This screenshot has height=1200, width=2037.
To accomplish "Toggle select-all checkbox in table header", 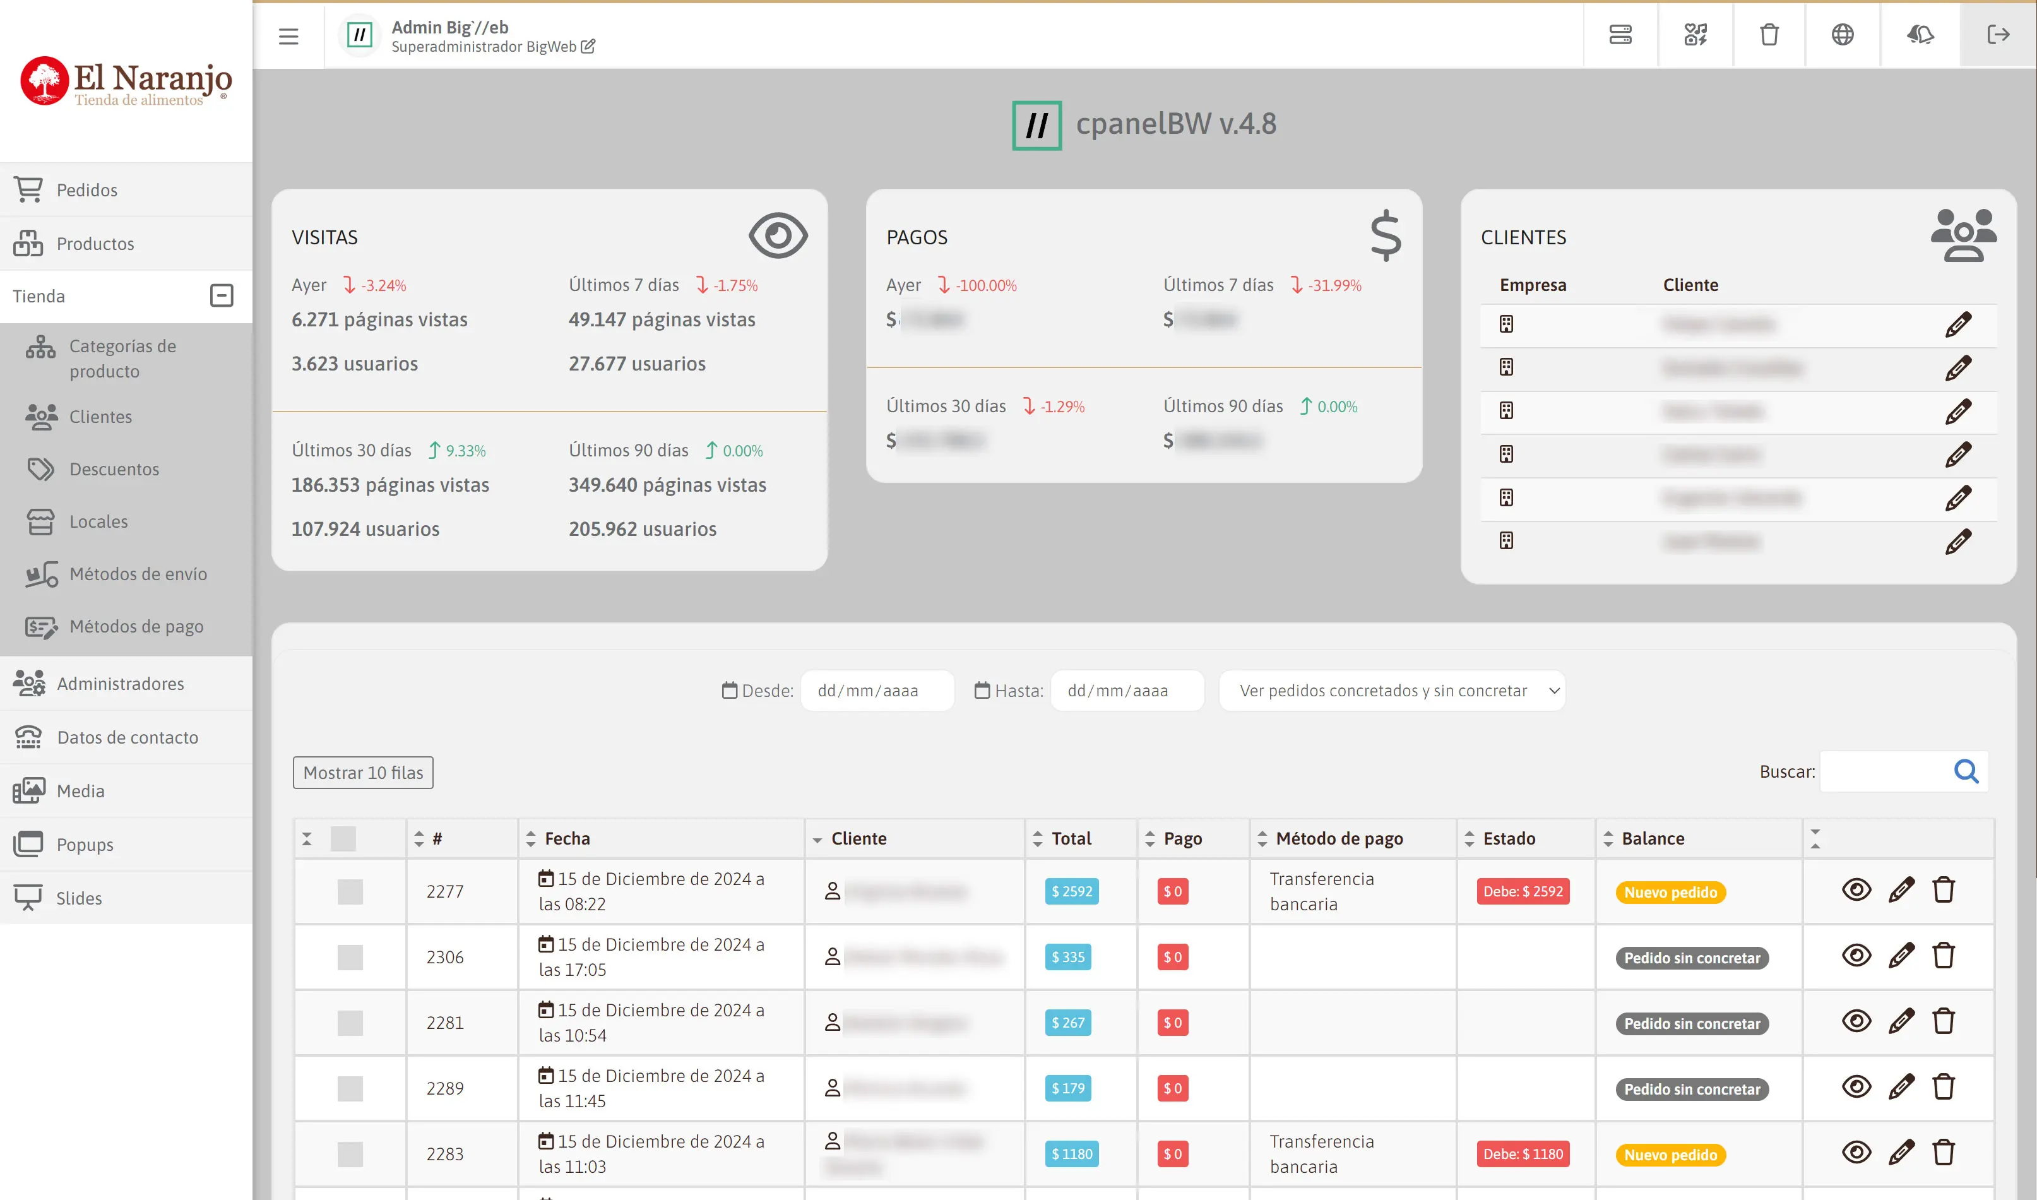I will click(x=343, y=838).
